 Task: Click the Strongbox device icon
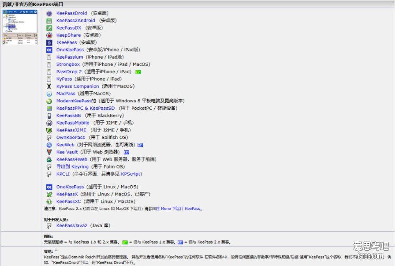tap(49, 65)
